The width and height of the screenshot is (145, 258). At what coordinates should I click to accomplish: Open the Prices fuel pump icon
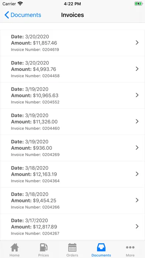coord(44,247)
